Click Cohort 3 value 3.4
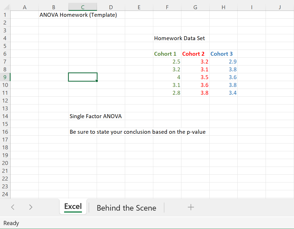 [x=223, y=93]
